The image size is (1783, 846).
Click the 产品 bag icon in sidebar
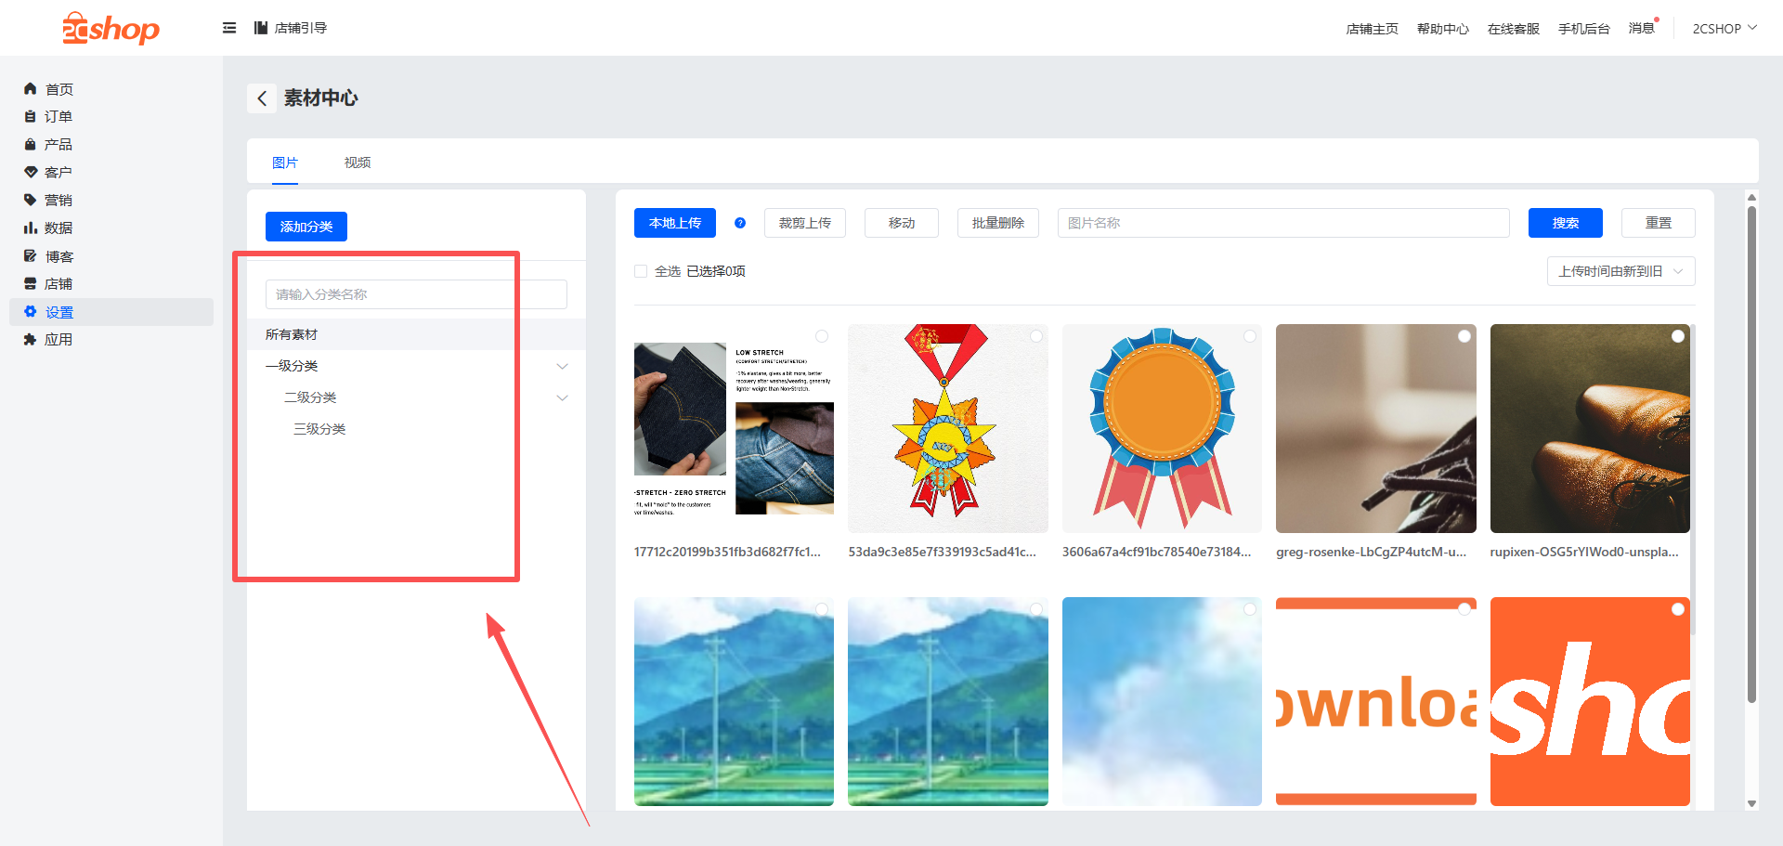30,145
